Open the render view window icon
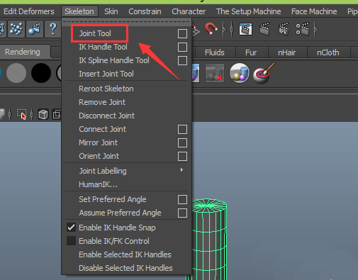358x280 pixels. click(x=245, y=29)
